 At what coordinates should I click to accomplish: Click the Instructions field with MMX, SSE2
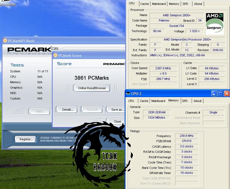coord(187,55)
